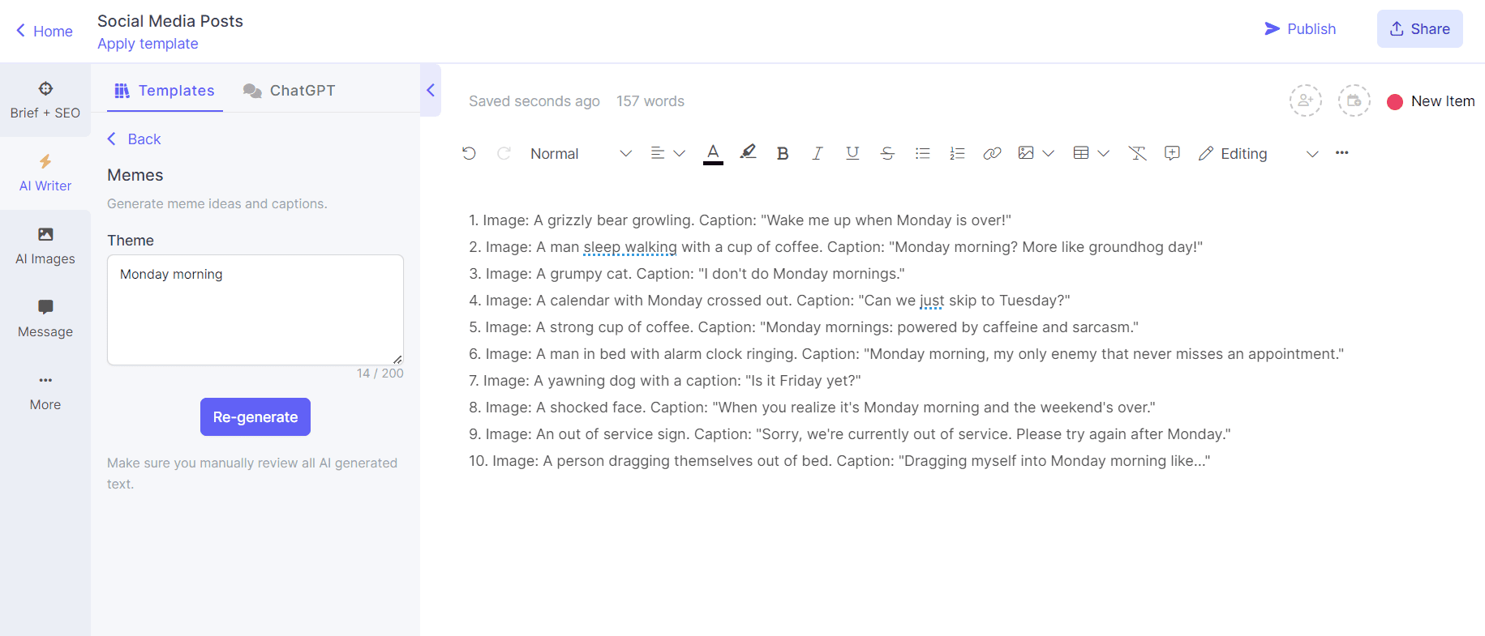Insert a hyperlink
The height and width of the screenshot is (636, 1485).
pos(992,153)
